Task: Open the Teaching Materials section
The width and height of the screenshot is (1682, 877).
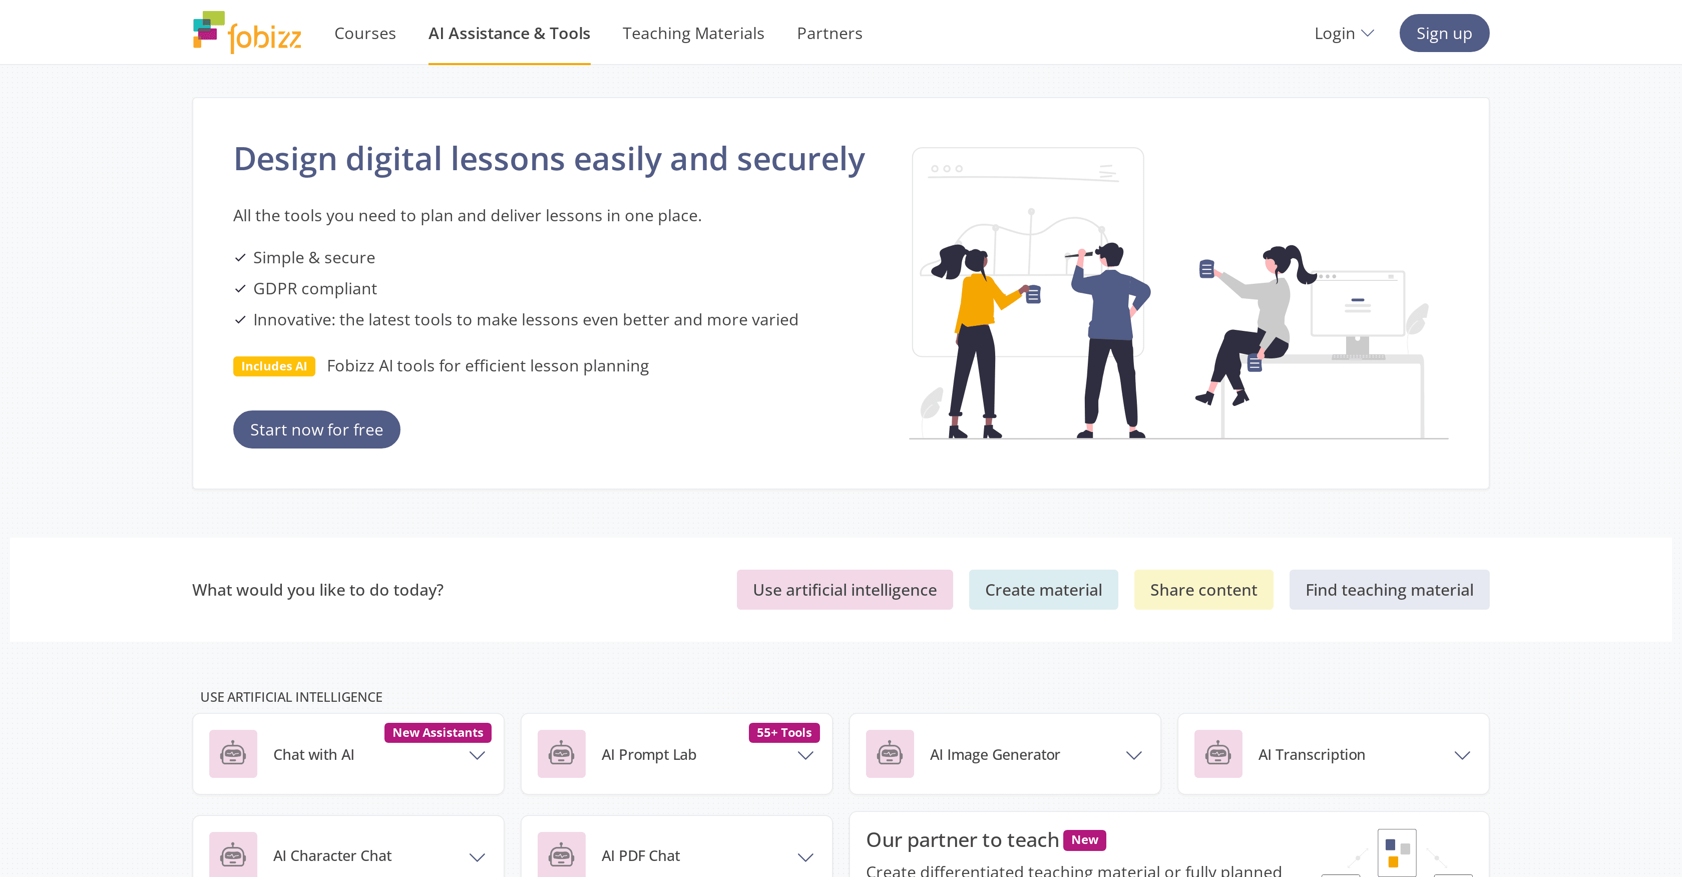Action: [693, 33]
